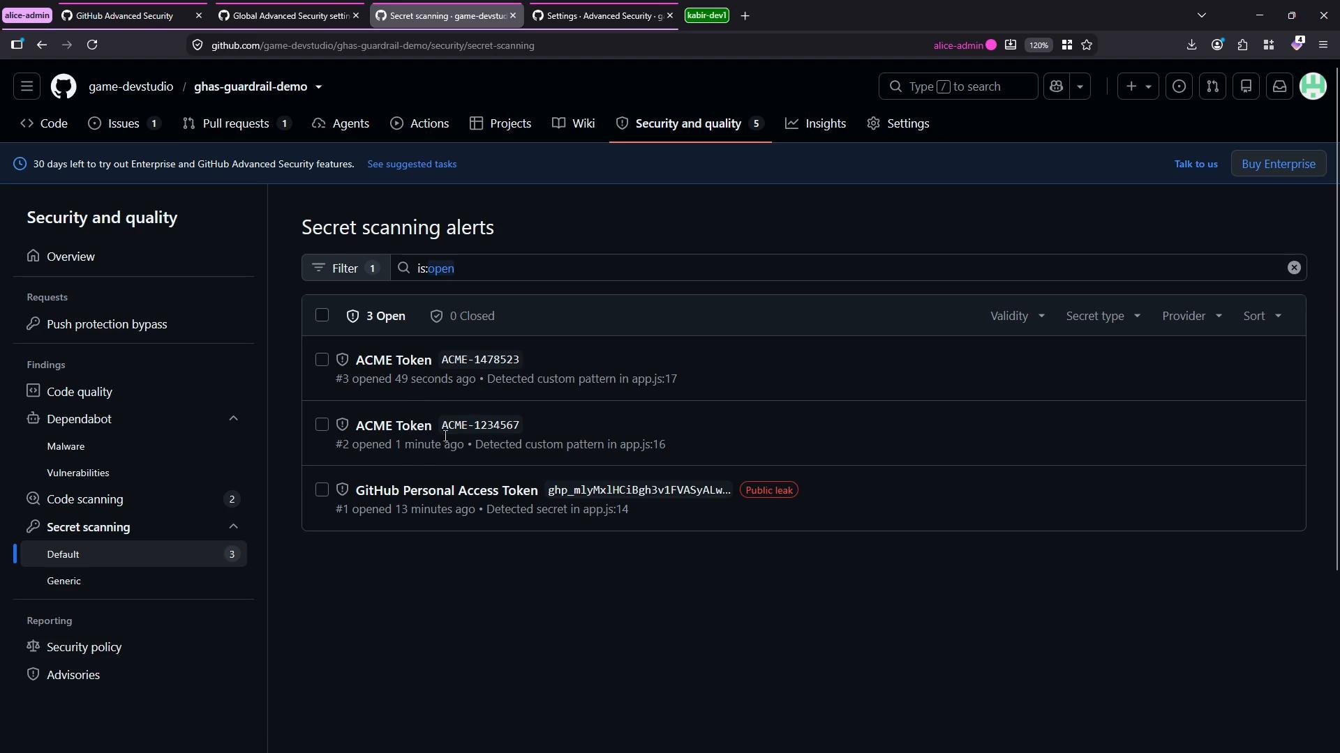Switch to the repository Settings tab

(x=898, y=123)
